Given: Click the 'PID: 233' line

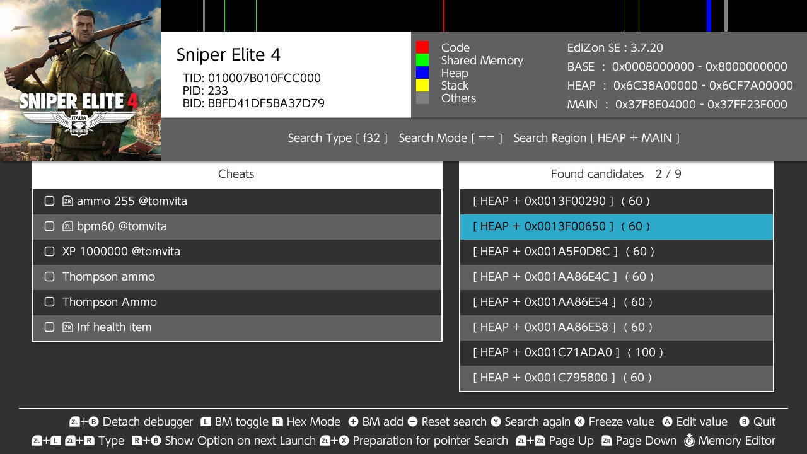Looking at the screenshot, I should (206, 91).
